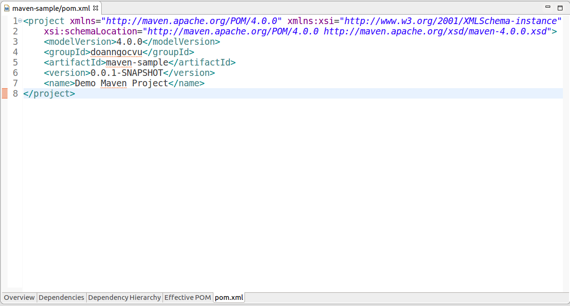This screenshot has height=306, width=570.
Task: Click the Maven file icon on editor tab
Action: click(x=7, y=8)
